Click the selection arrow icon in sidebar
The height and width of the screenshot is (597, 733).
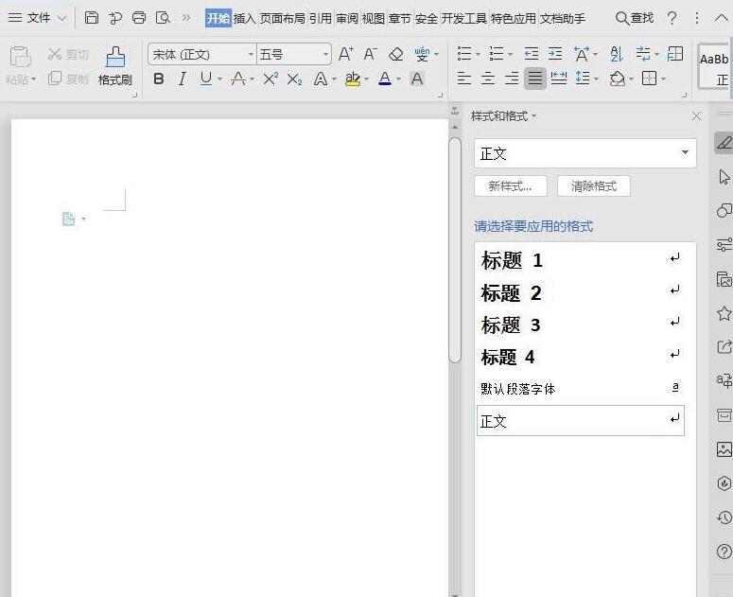coord(724,177)
